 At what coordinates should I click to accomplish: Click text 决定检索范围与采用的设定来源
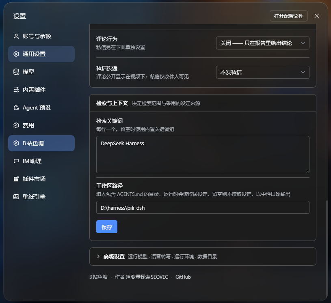[x=166, y=103]
